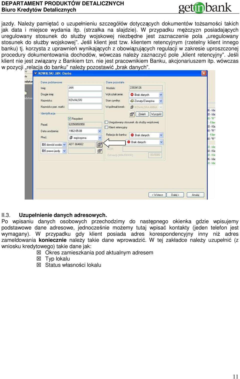The height and width of the screenshot is (379, 240).
Task: Enable Uregulowany stosunek do służby wojskowej
Action: 106,122
